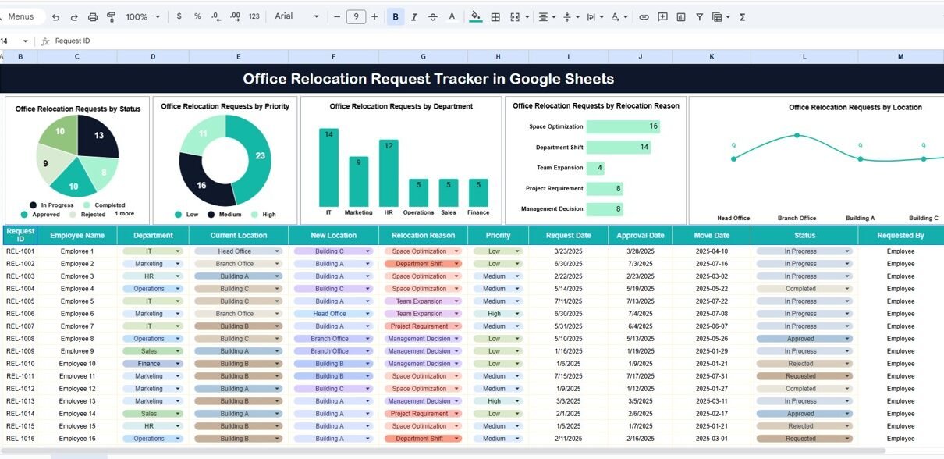
Task: Open the fill color picker
Action: 475,16
